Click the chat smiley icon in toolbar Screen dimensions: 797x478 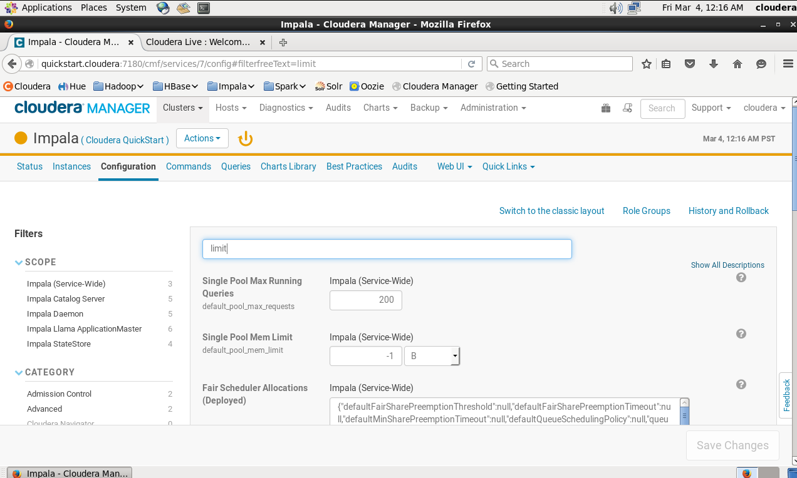click(761, 64)
